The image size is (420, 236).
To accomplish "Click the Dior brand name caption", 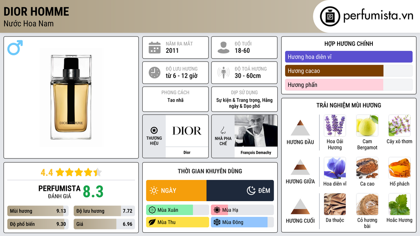I will tap(187, 152).
